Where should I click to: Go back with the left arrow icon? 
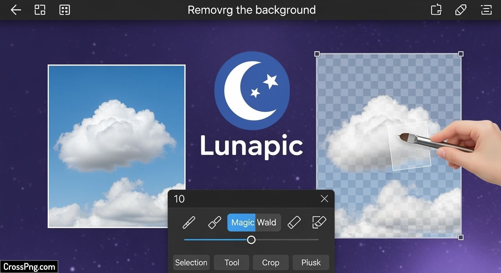(x=16, y=10)
